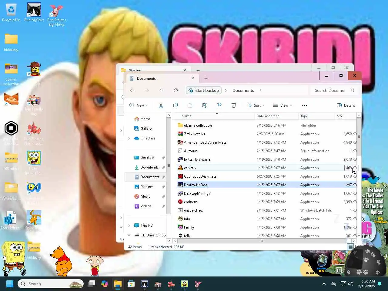
Task: Select the fafa application icon
Action: tap(180, 219)
